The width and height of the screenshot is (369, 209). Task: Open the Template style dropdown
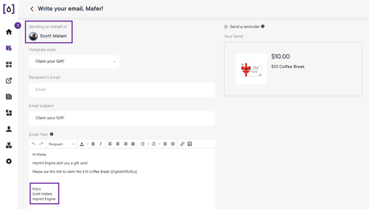[x=74, y=62]
